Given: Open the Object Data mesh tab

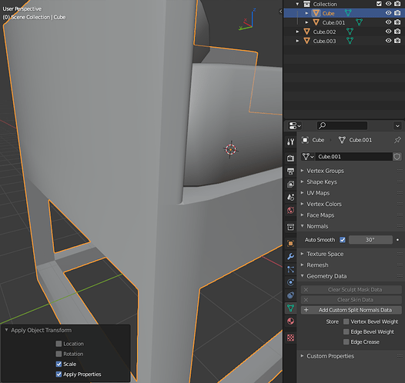Looking at the screenshot, I should coord(290,308).
